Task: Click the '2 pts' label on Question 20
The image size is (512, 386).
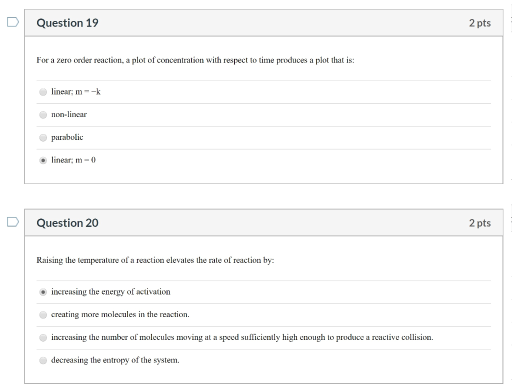Action: point(480,223)
